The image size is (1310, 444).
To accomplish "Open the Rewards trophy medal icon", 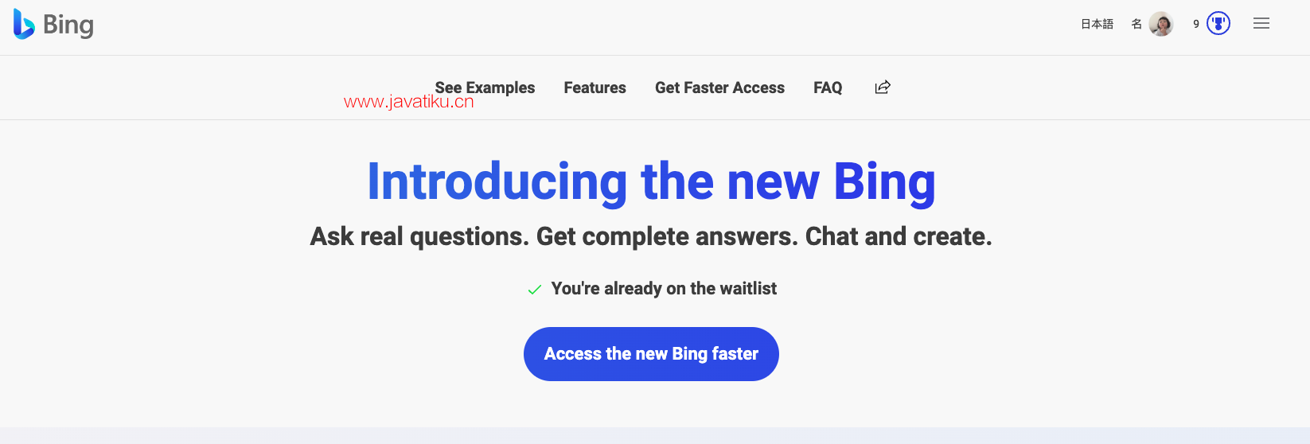I will tap(1218, 24).
